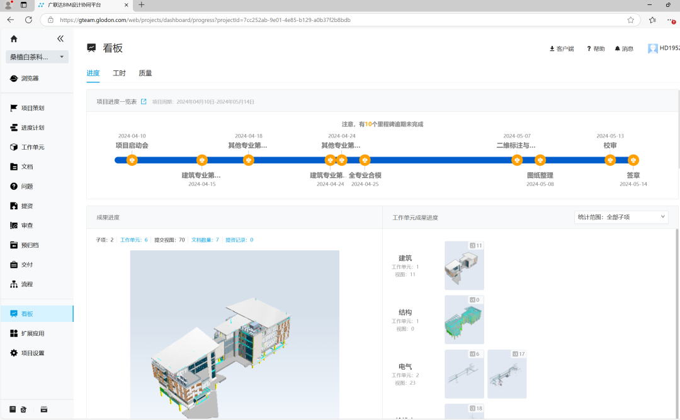
Task: Click the browser refresh button
Action: tap(28, 20)
